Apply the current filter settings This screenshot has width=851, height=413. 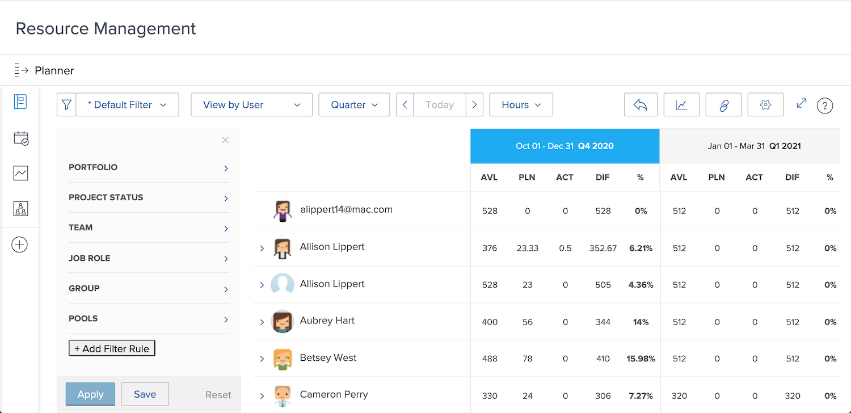click(90, 394)
